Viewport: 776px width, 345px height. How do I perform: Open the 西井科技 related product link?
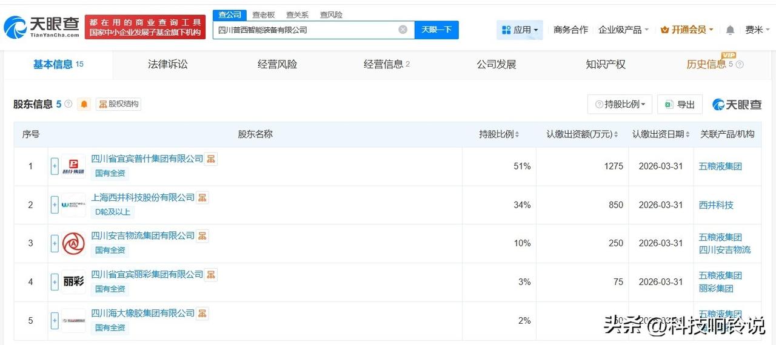[716, 205]
